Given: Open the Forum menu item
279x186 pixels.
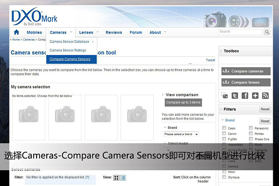Looking at the screenshot, I should pos(136,32).
